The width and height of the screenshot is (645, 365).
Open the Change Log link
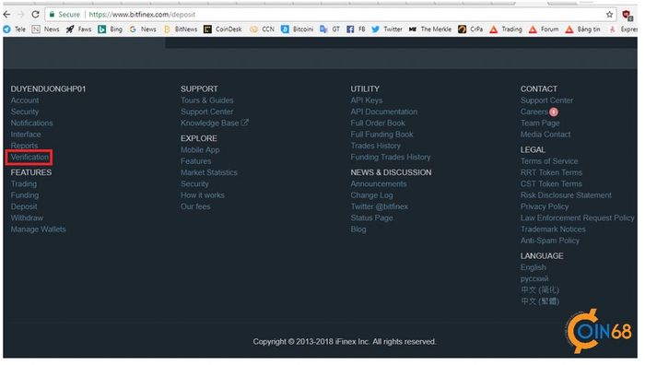click(372, 195)
